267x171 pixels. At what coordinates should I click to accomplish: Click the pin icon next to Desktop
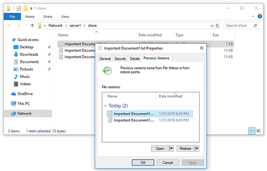[49, 47]
